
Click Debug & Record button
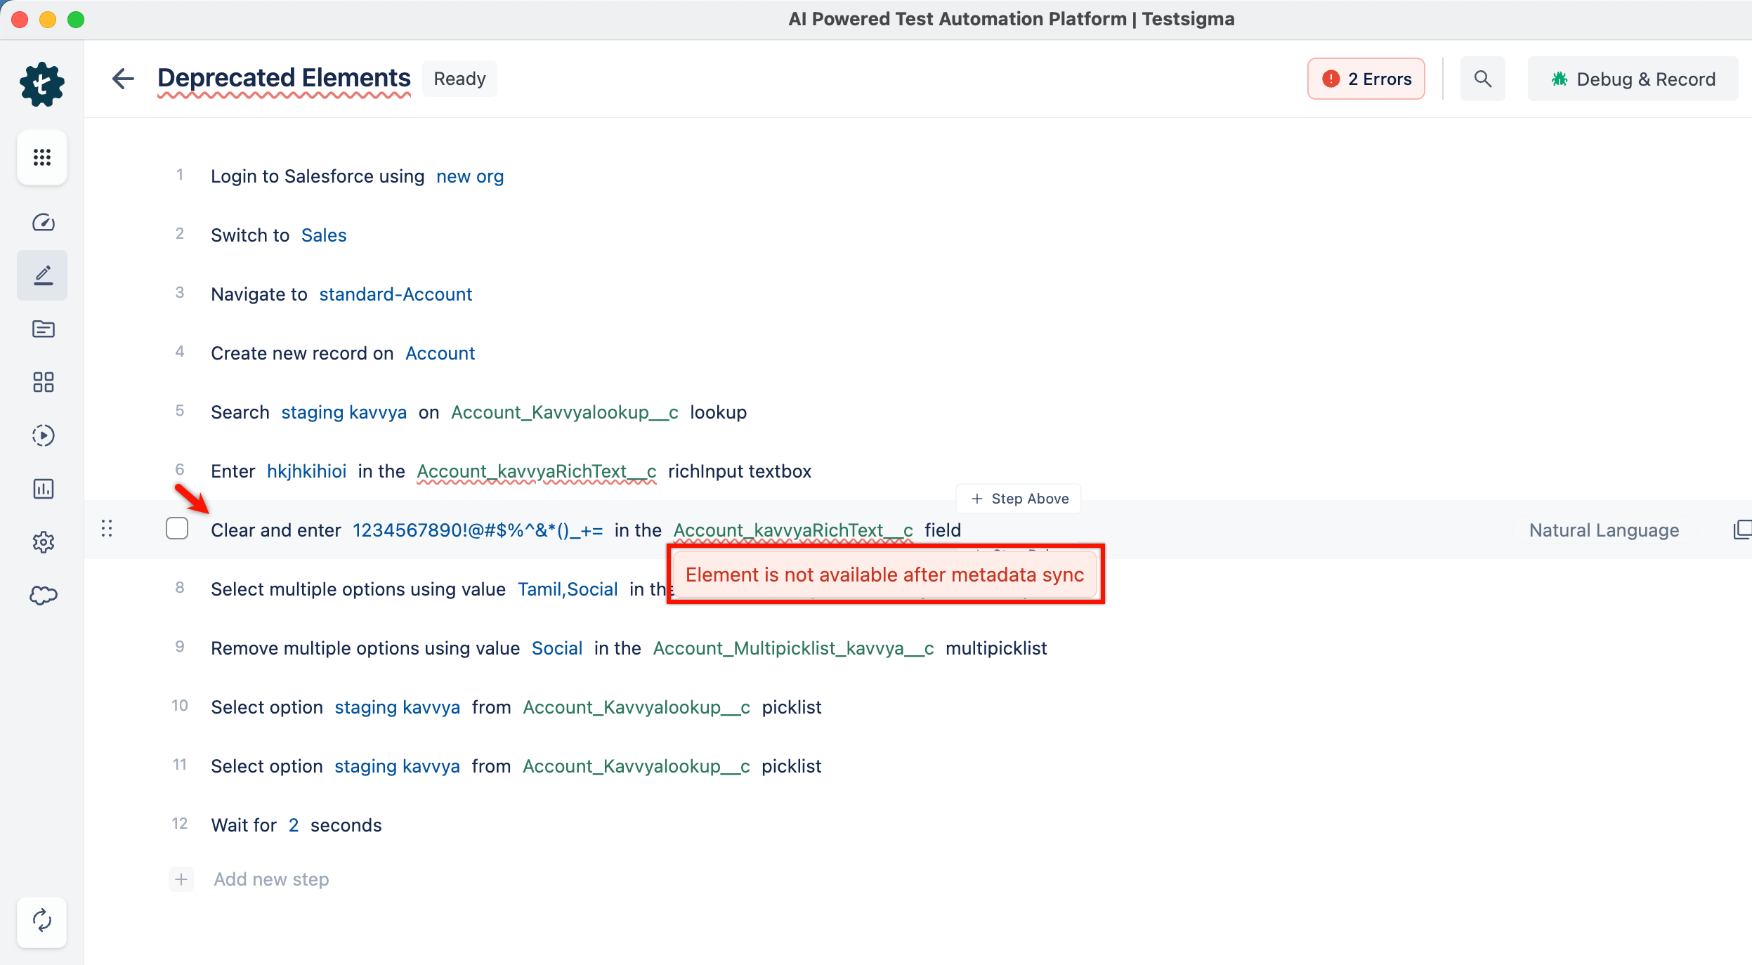(x=1632, y=79)
